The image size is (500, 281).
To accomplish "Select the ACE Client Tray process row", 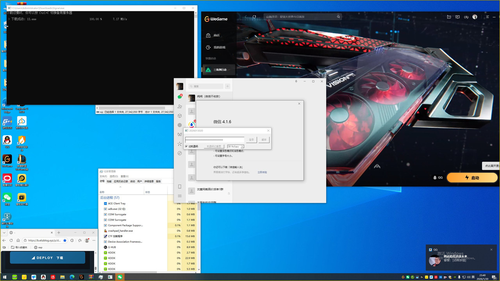I will click(148, 203).
